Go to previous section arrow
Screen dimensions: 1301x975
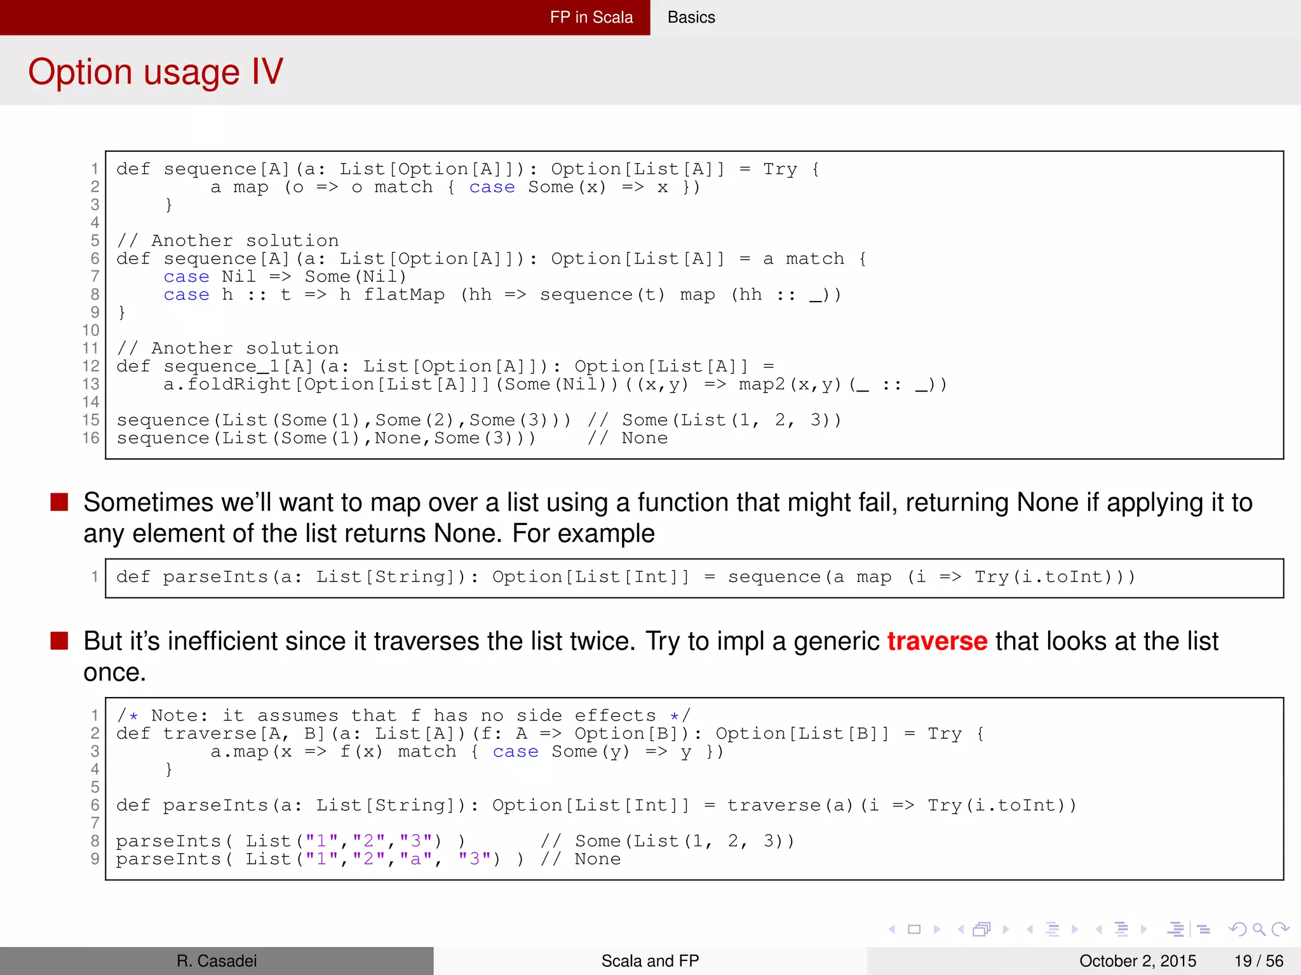[1099, 929]
